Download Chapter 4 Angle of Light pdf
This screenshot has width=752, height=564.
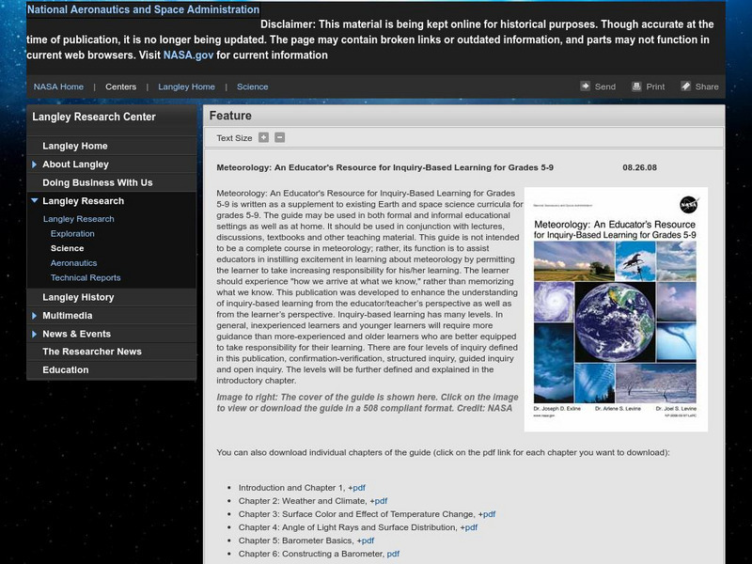point(471,527)
